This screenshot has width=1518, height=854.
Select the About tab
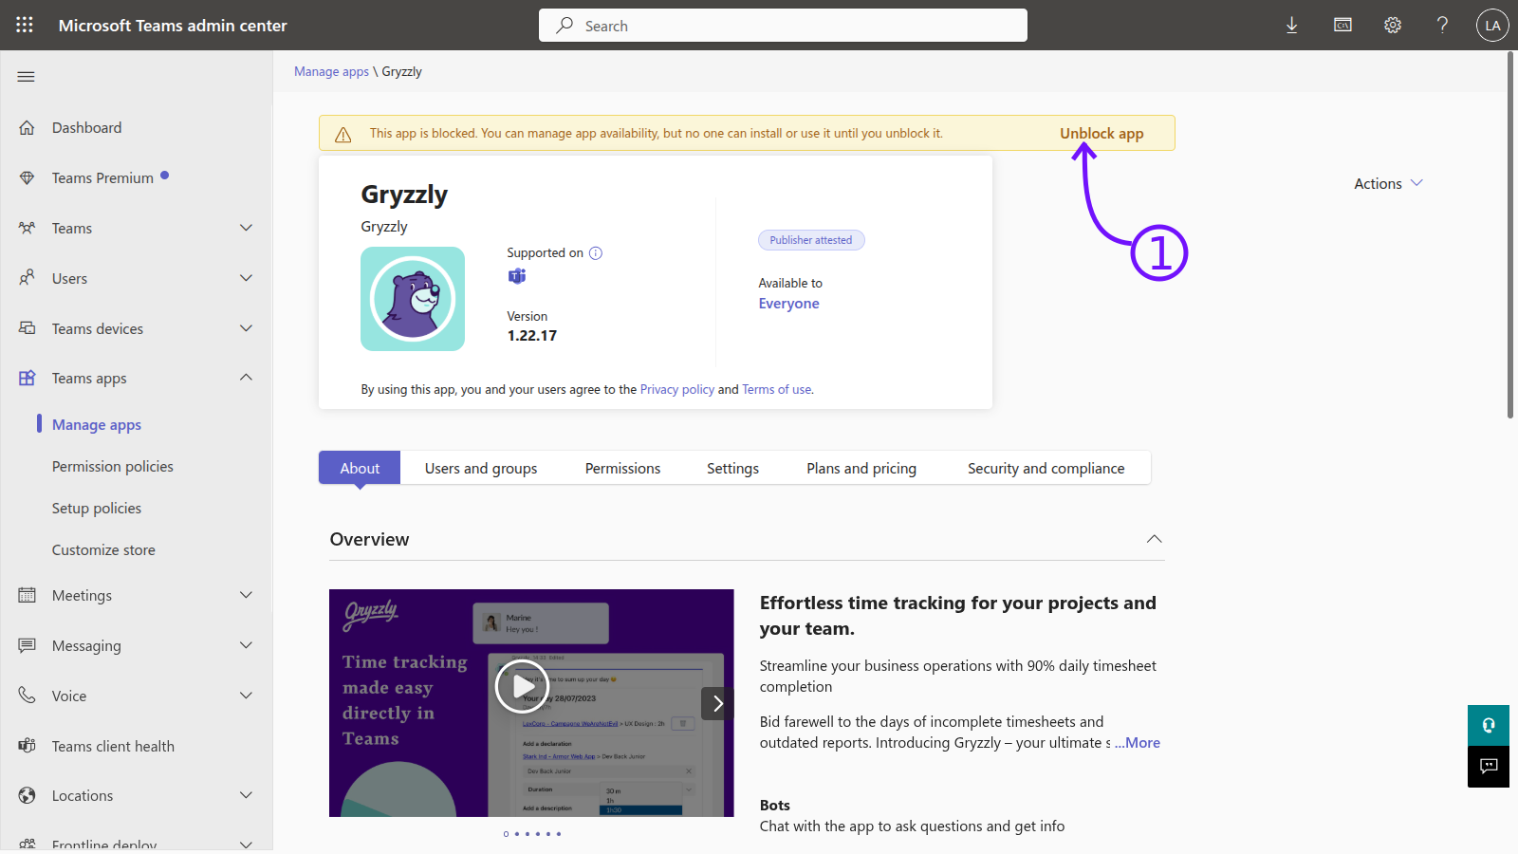[360, 468]
